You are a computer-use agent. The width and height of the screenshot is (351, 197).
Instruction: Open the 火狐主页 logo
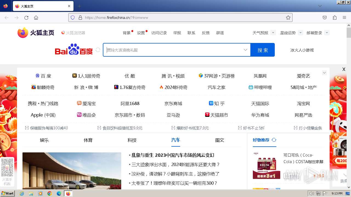pos(36,33)
